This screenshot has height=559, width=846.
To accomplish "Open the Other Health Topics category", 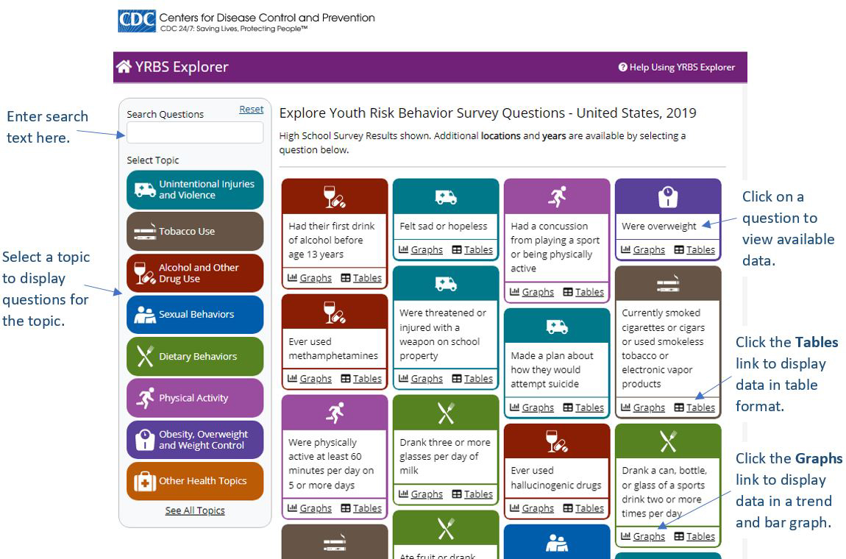I will point(194,481).
